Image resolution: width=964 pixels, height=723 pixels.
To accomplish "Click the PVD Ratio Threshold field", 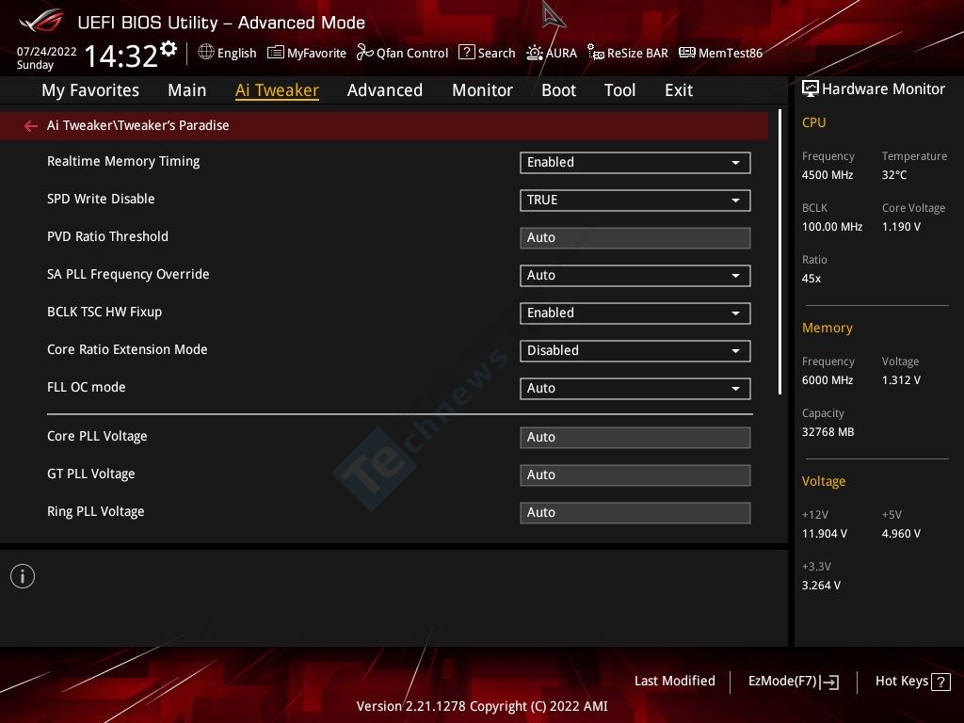I will [635, 238].
